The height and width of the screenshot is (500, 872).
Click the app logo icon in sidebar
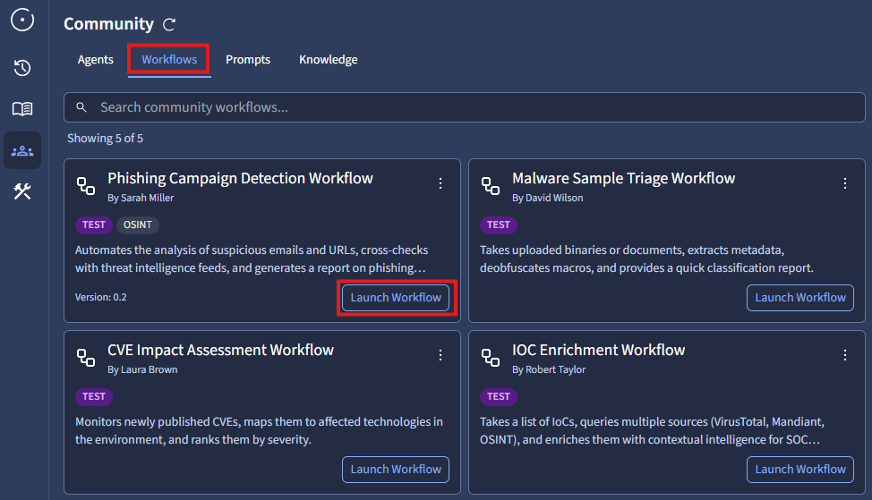pos(22,19)
